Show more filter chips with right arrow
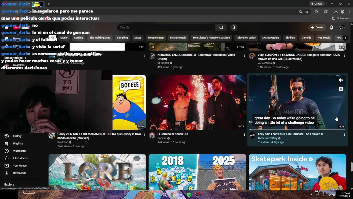The image size is (353, 199). coord(345,38)
